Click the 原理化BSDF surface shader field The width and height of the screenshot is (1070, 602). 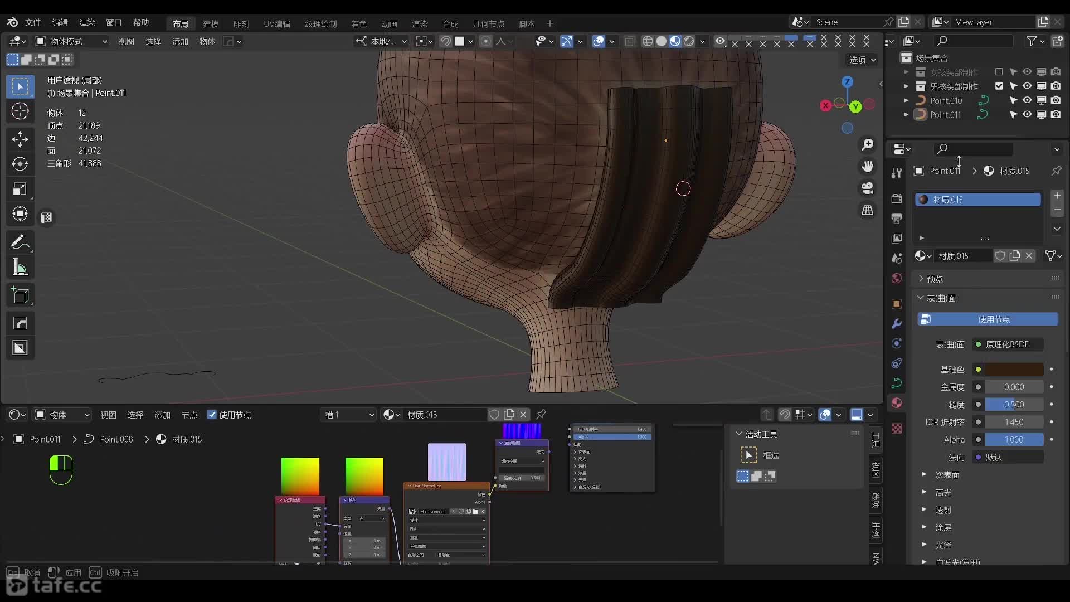1008,344
